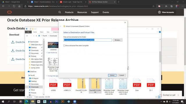Switch to the Oracle Login Single Sign On tab
Viewport: 186px width, 104px height.
pos(73,2)
